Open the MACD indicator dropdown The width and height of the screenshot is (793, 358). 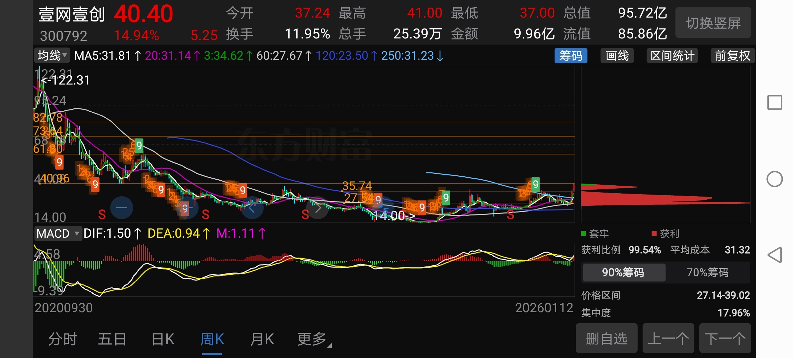click(x=58, y=234)
